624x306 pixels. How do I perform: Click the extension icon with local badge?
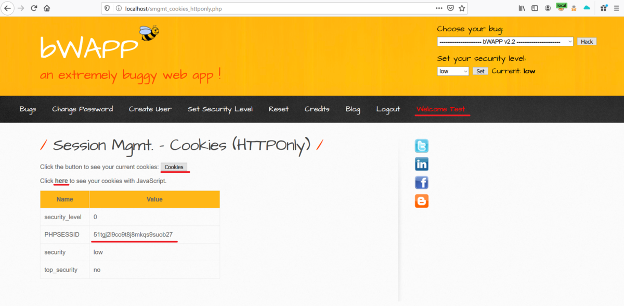(561, 7)
